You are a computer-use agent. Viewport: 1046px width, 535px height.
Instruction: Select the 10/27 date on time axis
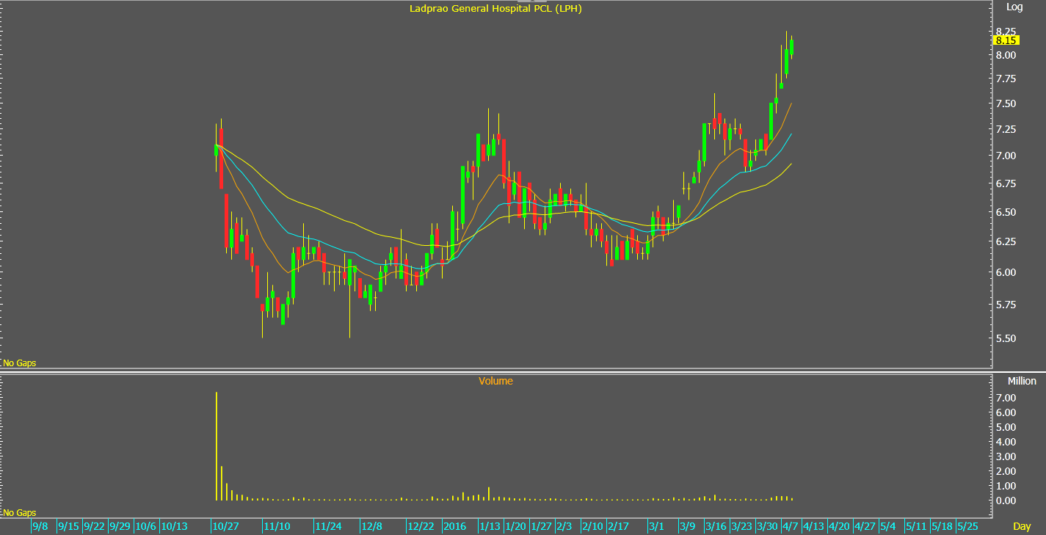click(x=226, y=526)
